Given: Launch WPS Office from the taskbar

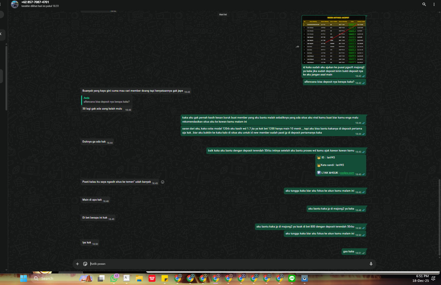Looking at the screenshot, I should pyautogui.click(x=152, y=278).
